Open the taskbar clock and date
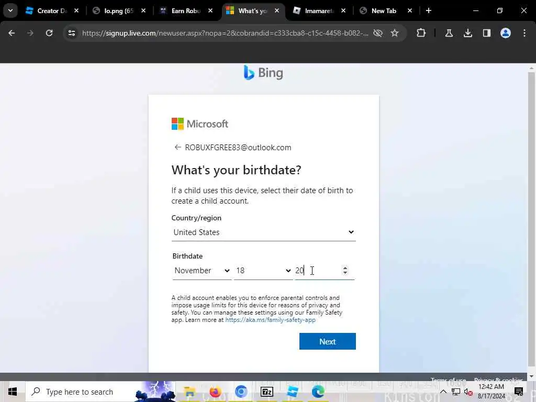This screenshot has height=402, width=536. (x=491, y=392)
